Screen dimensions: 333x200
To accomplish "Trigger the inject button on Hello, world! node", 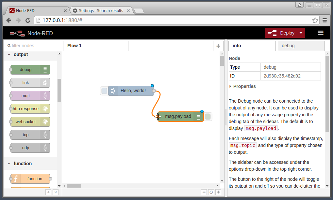I will (104, 91).
